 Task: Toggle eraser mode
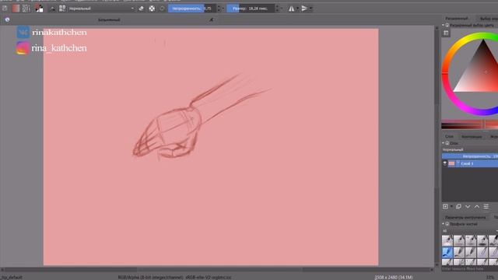click(142, 9)
